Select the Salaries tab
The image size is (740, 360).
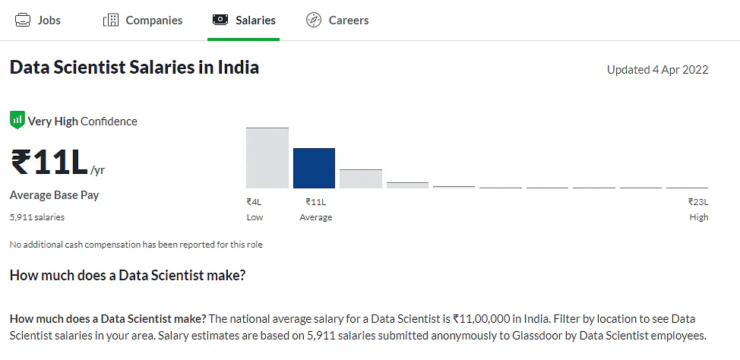(x=255, y=21)
